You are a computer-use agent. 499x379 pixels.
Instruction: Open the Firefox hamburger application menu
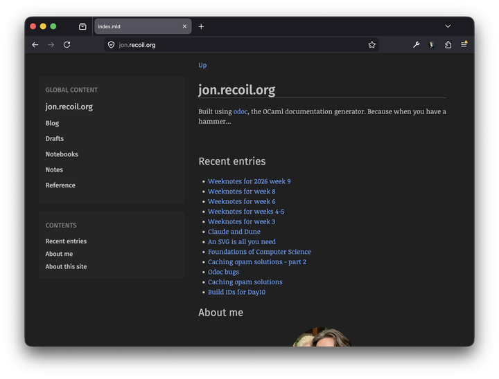(464, 44)
